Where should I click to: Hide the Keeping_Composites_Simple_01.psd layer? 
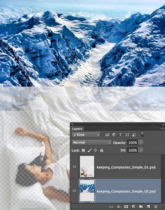pos(74,166)
